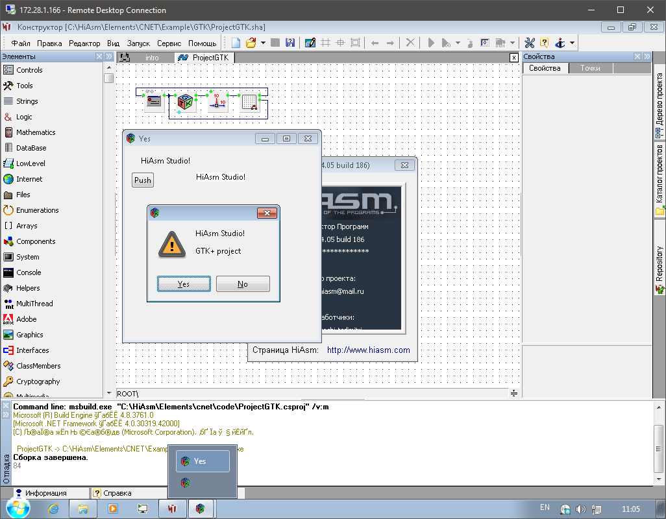Screen dimensions: 666x519
Task: Open dropdown arrow beside the anchor icon
Action: click(x=572, y=43)
